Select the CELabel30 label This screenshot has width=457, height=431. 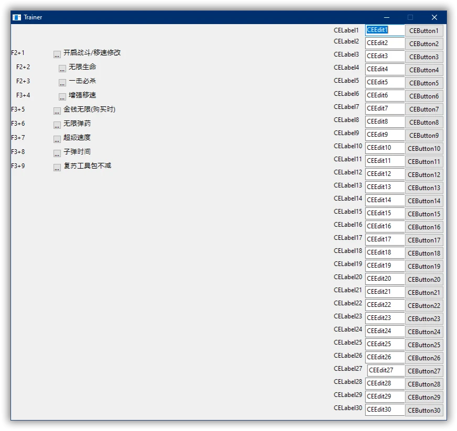348,408
